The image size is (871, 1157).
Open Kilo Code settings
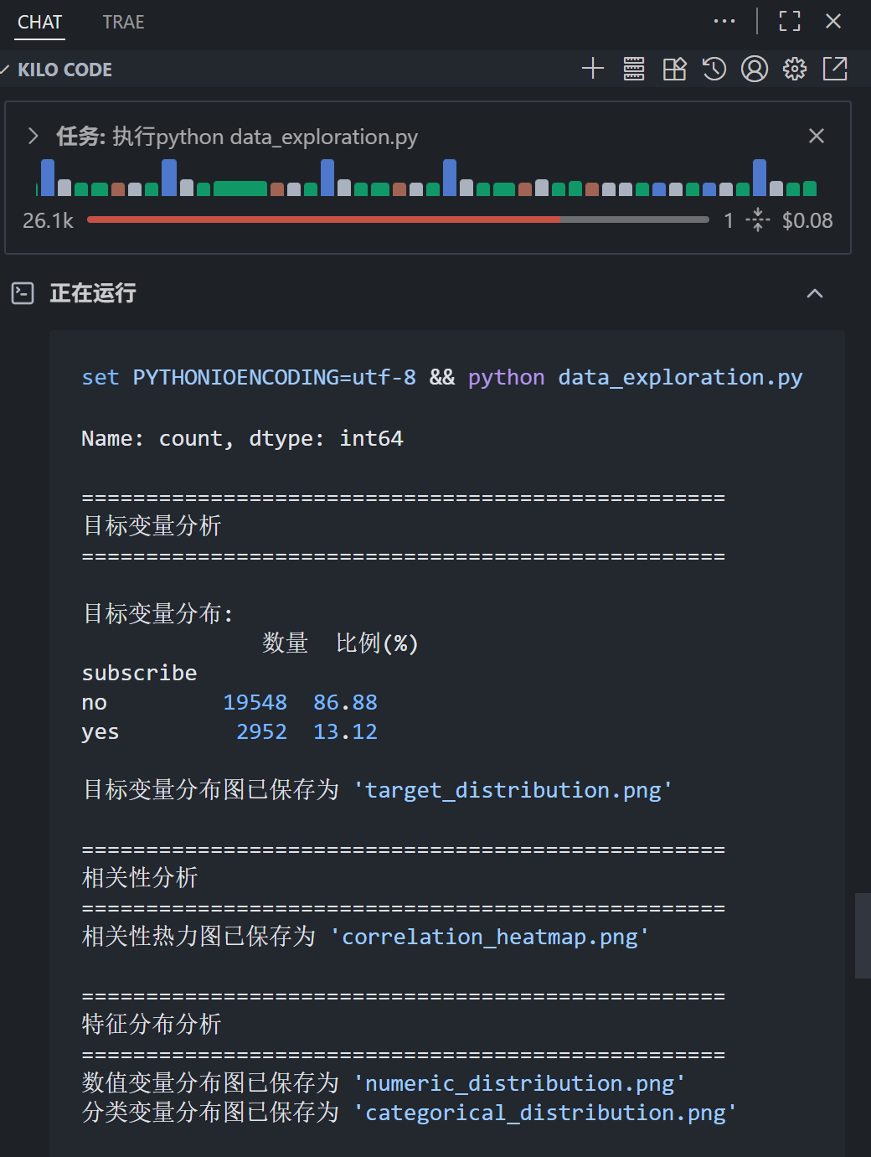794,69
